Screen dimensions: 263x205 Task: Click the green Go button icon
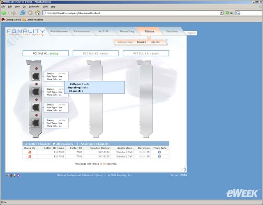coord(227,13)
